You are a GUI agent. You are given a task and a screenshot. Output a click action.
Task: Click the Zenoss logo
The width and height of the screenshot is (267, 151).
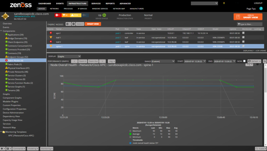tap(21, 5)
